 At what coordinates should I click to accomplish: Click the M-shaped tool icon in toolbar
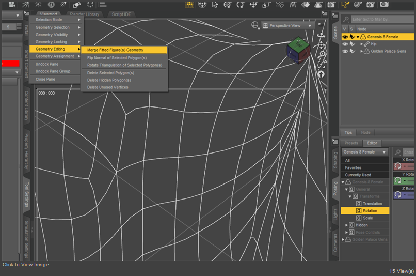click(293, 4)
